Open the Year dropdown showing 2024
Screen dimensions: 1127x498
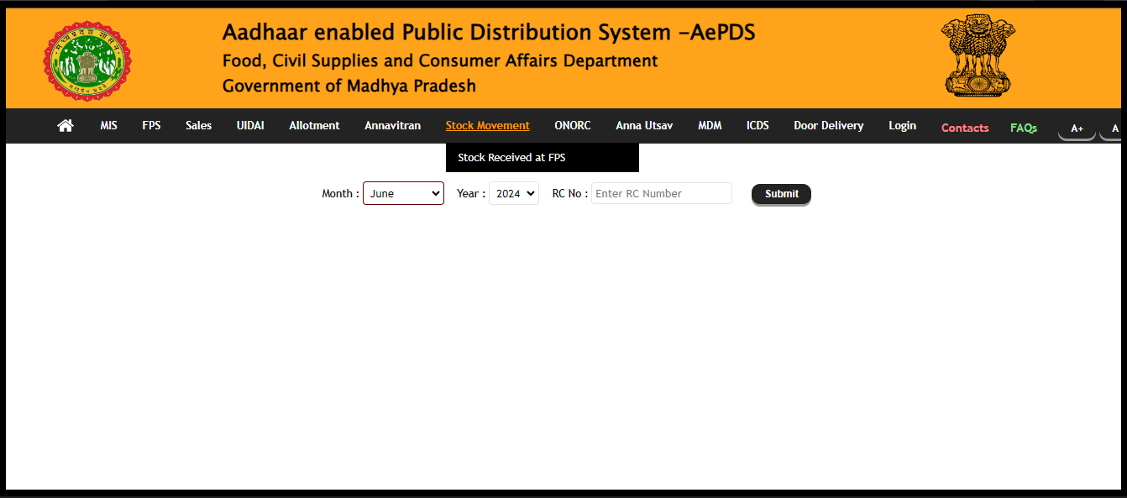[x=514, y=193]
